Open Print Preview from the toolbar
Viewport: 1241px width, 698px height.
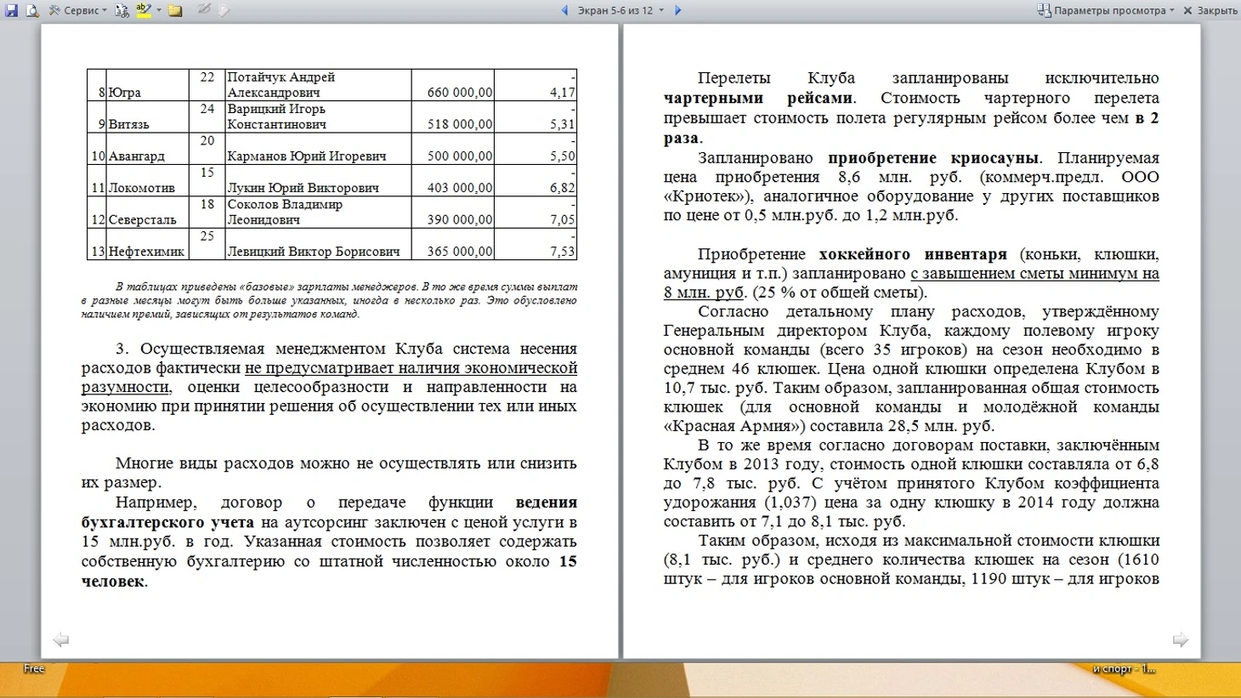pyautogui.click(x=32, y=10)
